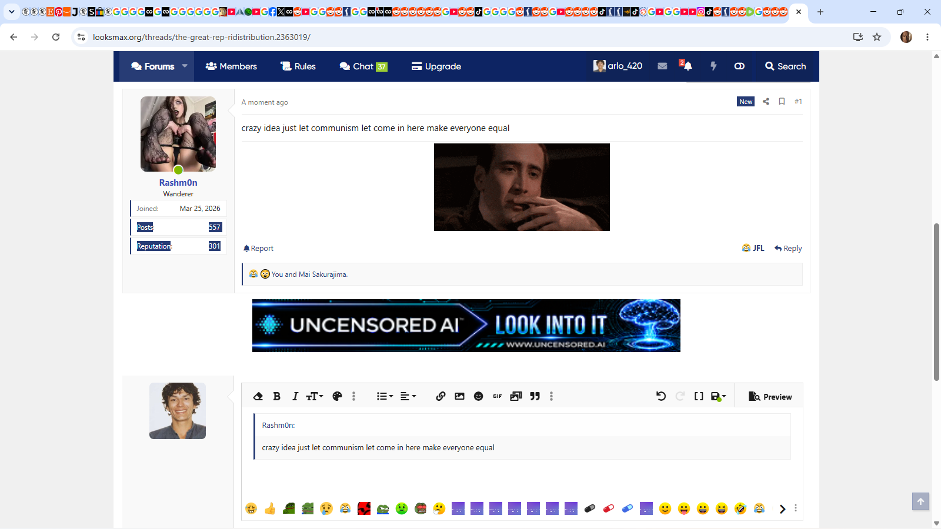Insert the blue pill emoji
Screen dimensions: 941x529
pos(628,508)
